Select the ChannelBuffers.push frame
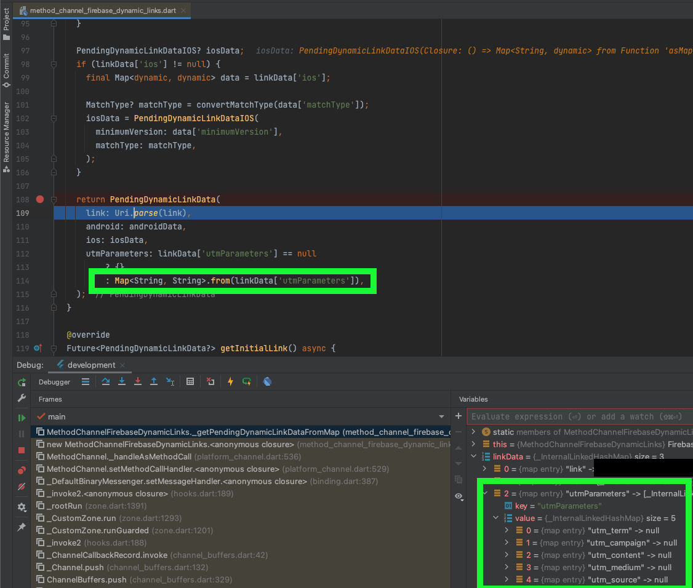 tap(241, 579)
